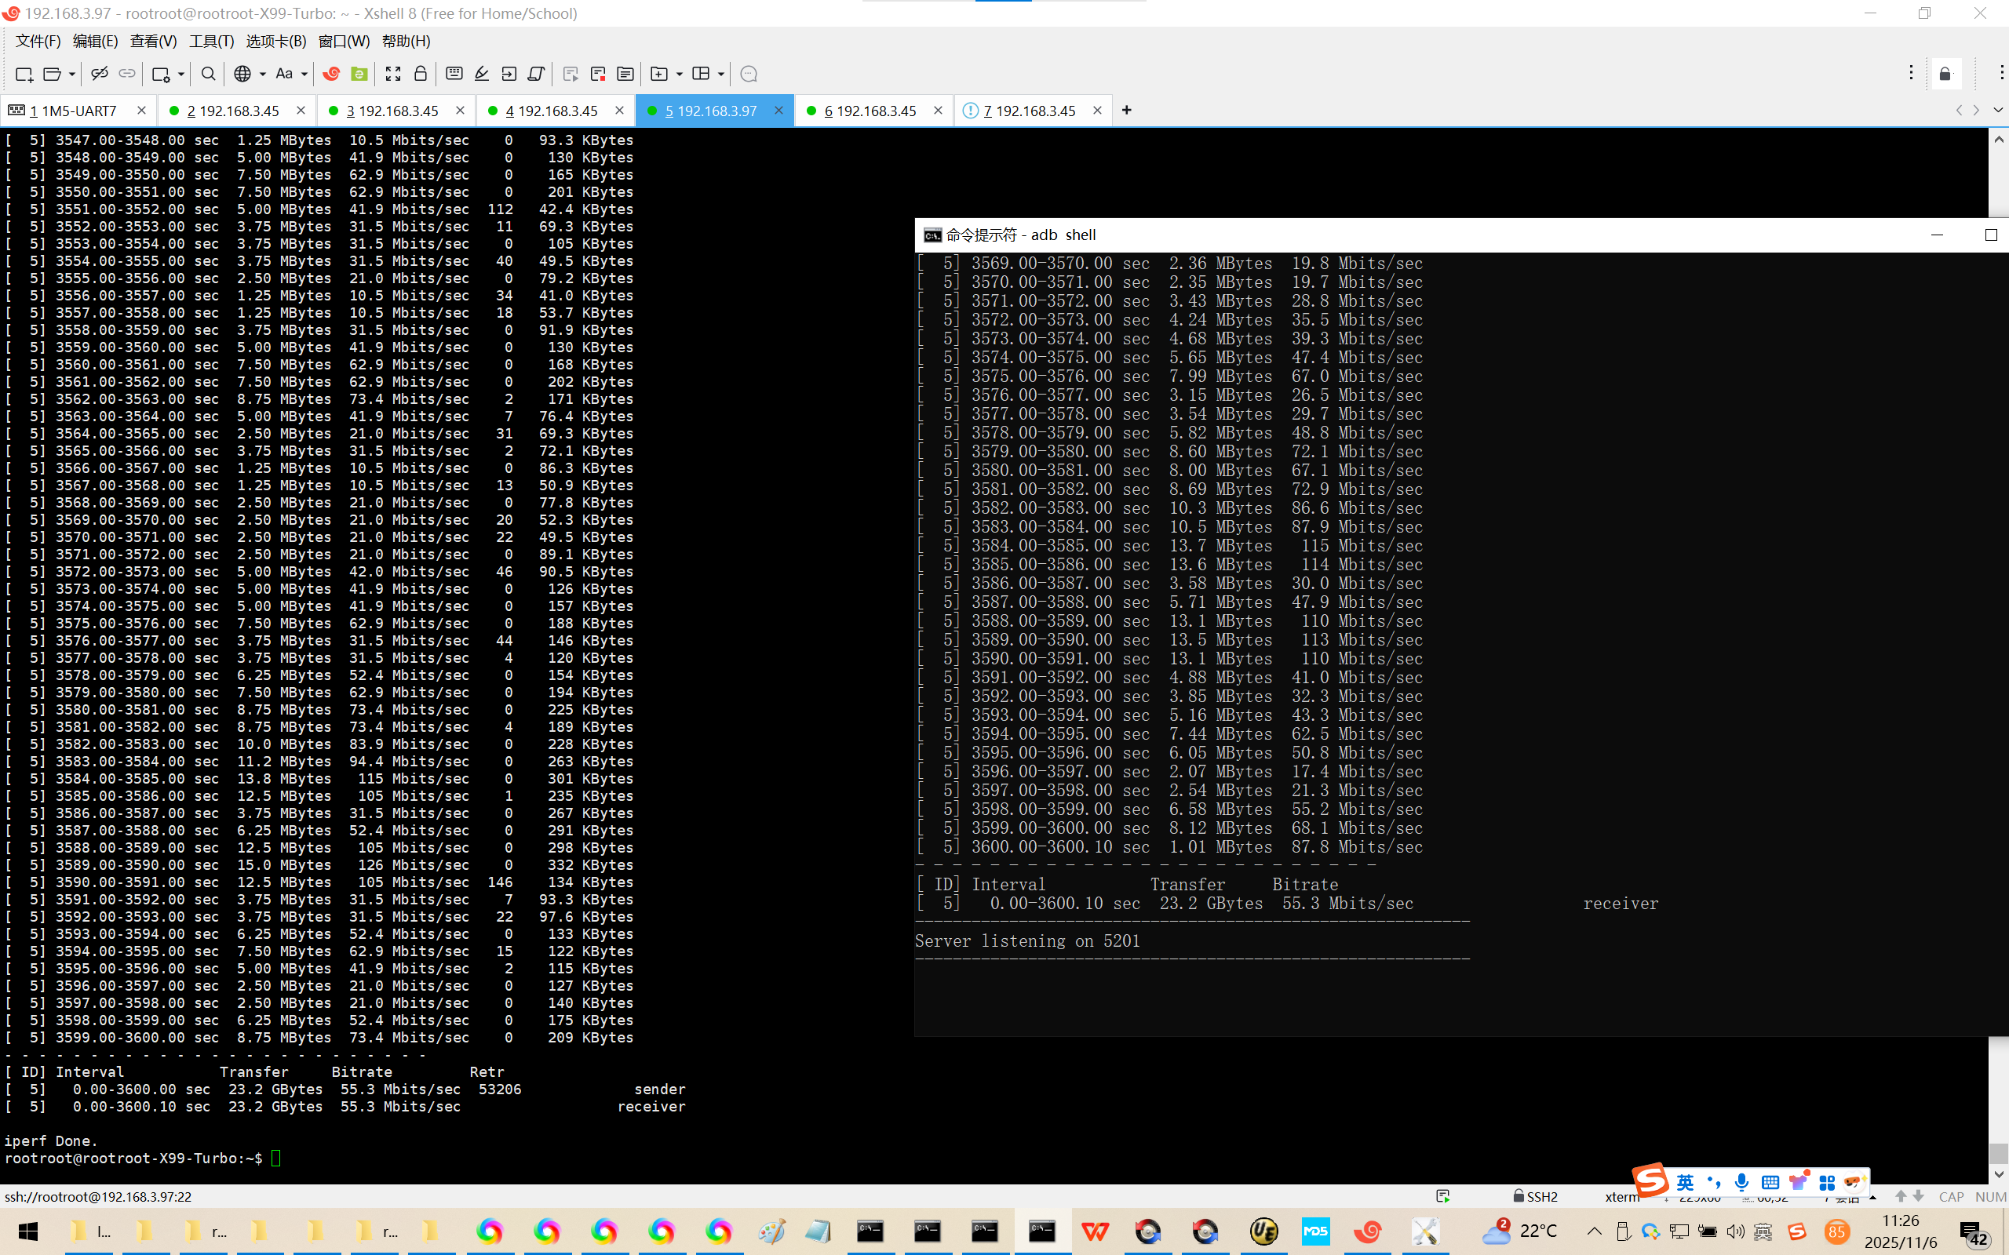
Task: Launch the Xftp green folder icon
Action: pyautogui.click(x=359, y=74)
